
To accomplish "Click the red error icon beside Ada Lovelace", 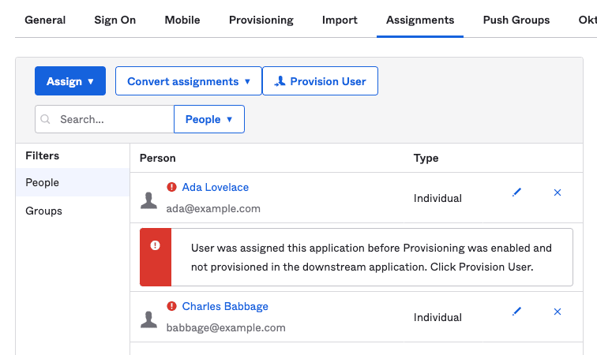I will pyautogui.click(x=171, y=187).
